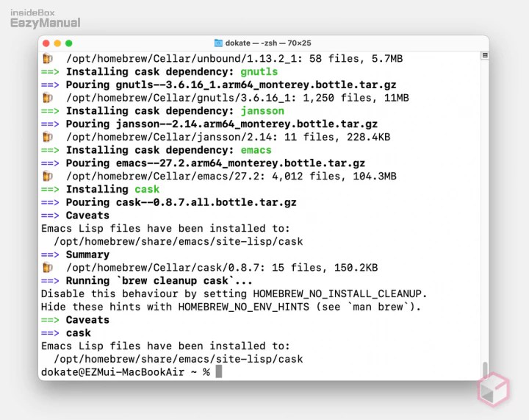The image size is (529, 420).
Task: Click '15 files, 150.2KB' text
Action: coord(325,268)
